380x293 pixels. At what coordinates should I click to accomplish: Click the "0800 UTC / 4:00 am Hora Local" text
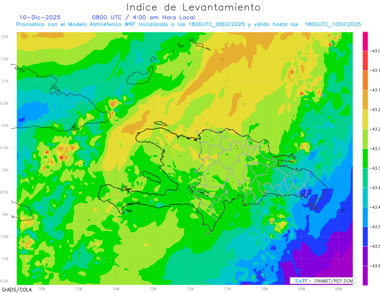tap(143, 17)
